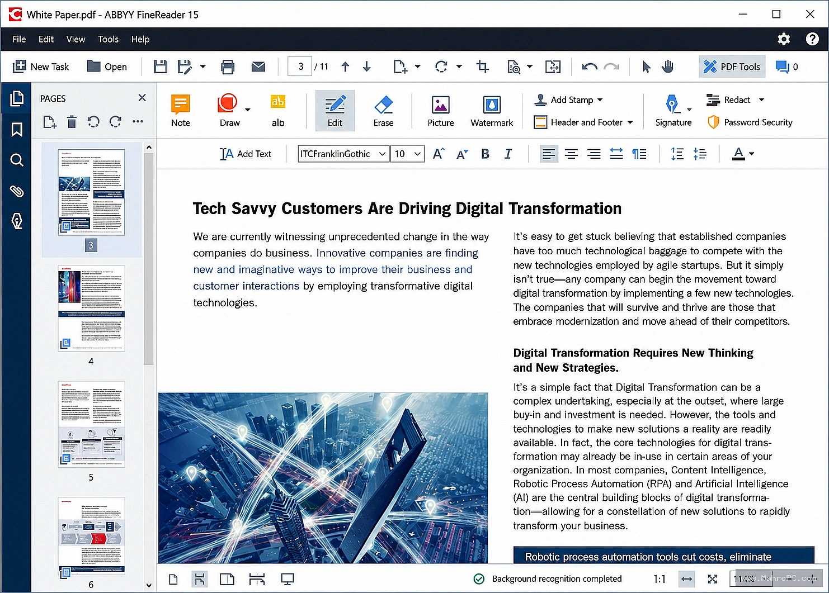Screen dimensions: 829x593
Task: Open Bookmarks sidebar panel
Action: pos(17,130)
